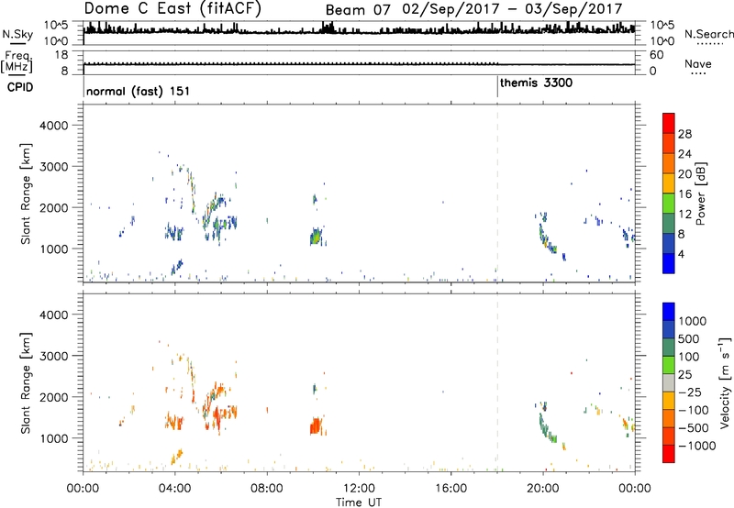Click the dashed 18:00 marker line in the velocity panel
734x508 pixels.
pos(497,381)
